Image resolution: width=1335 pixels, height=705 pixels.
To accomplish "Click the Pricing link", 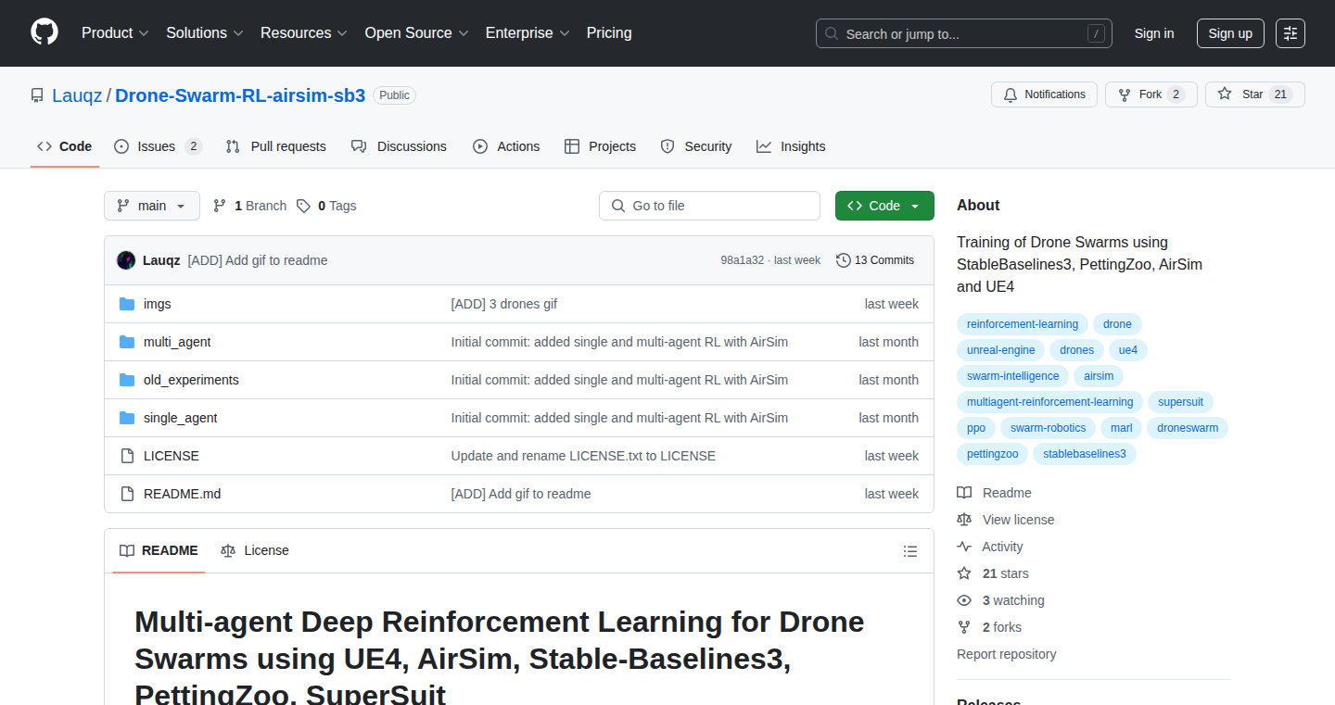I will click(609, 32).
